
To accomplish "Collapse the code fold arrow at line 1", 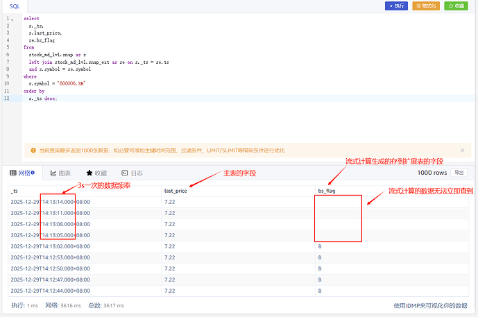I will (x=12, y=19).
